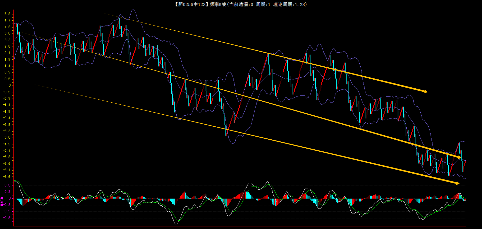Click the lowest trend line's arrowhead
This screenshot has height=229, width=482.
pyautogui.click(x=457, y=183)
